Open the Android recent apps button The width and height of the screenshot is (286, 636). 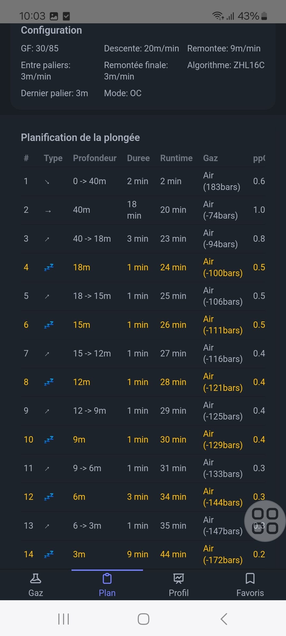click(x=64, y=619)
